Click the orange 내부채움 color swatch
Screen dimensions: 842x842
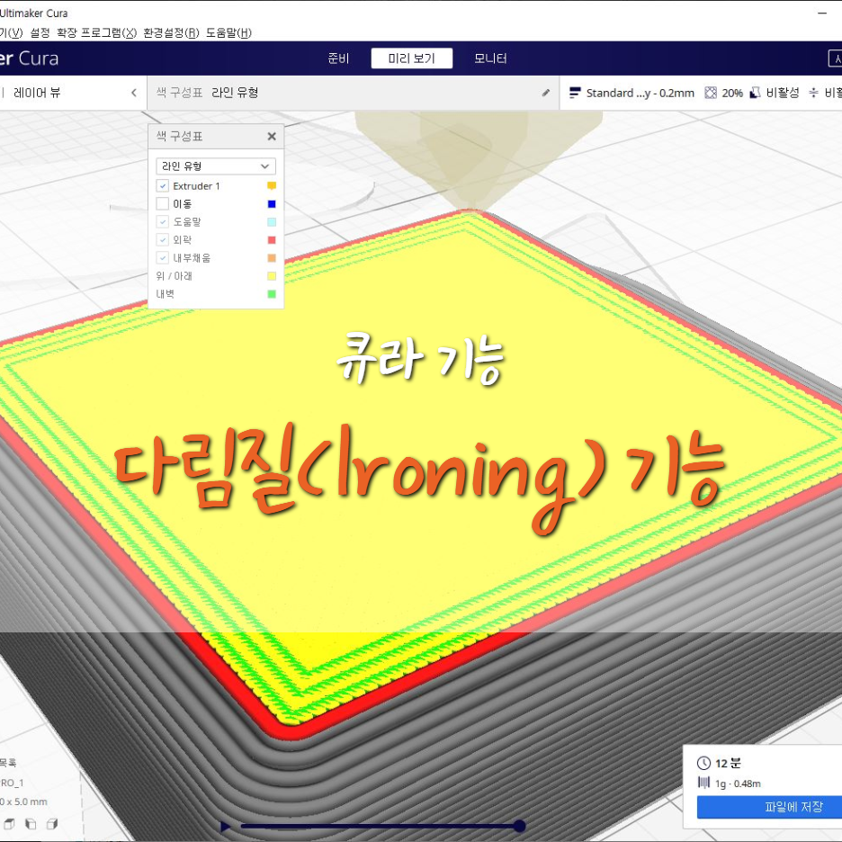[x=272, y=258]
